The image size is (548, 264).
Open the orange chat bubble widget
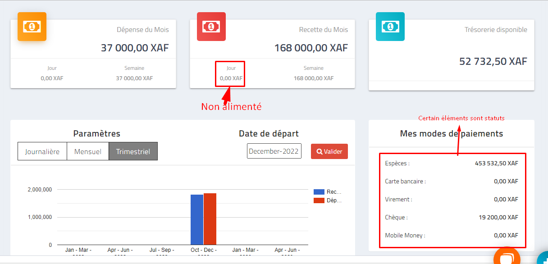click(x=507, y=258)
